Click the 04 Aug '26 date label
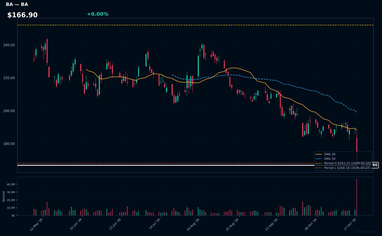The width and height of the screenshot is (382, 236). (x=193, y=225)
